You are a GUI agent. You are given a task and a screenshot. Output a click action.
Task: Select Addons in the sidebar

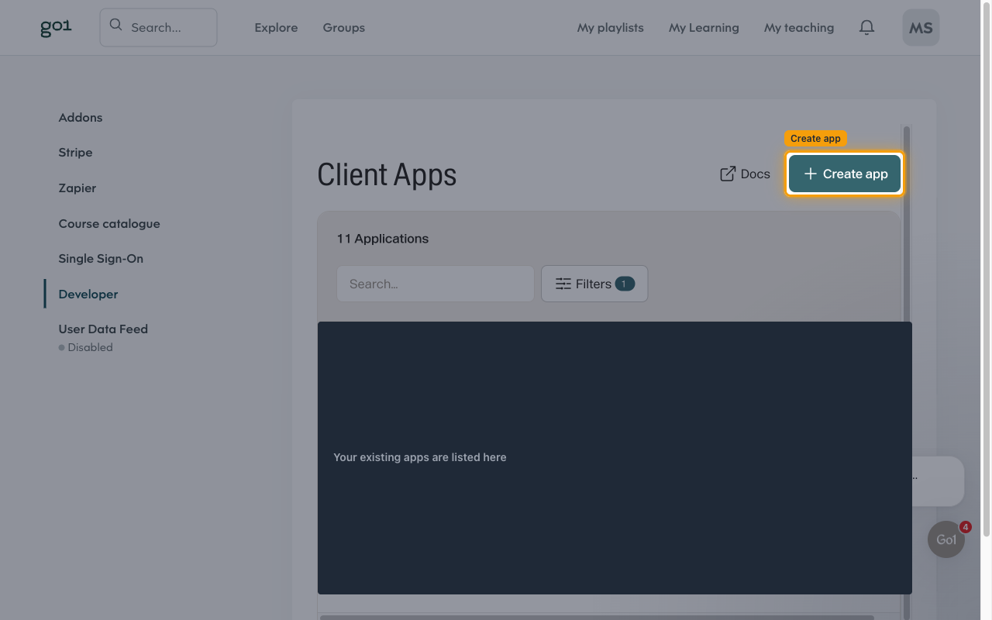pyautogui.click(x=81, y=118)
